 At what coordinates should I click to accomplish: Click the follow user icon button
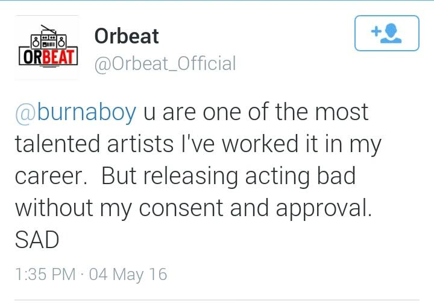[x=386, y=33]
